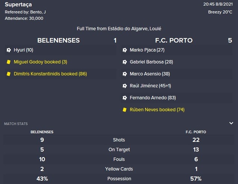This screenshot has height=184, width=238.
Task: Click the yellow card next to Dimitris Konstantinidis
Action: click(9, 74)
